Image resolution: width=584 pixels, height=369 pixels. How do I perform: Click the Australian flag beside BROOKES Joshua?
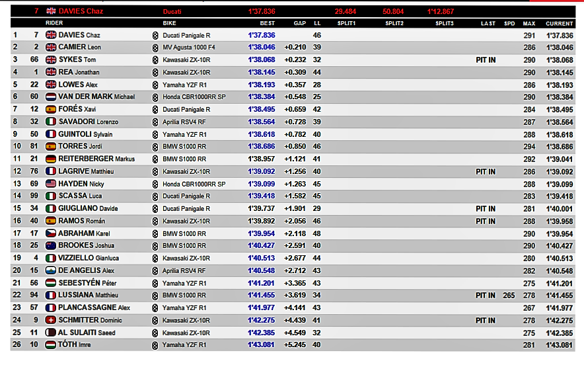[x=51, y=245]
